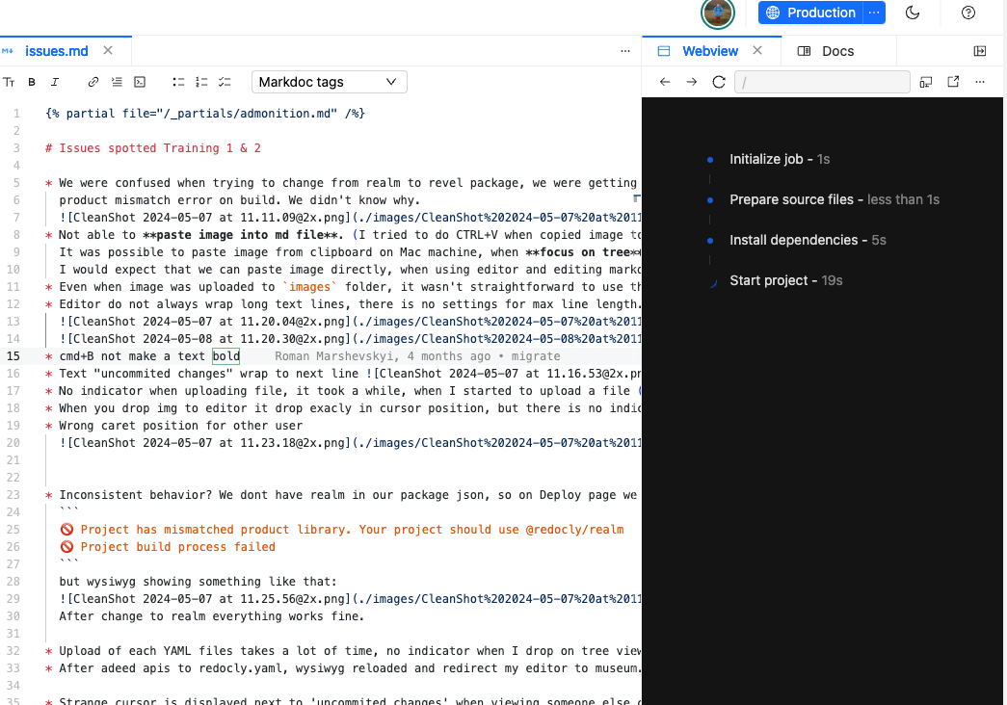Screen dimensions: 1007x705
Task: Click 'After change to realm everything works fine.'
Action: (x=211, y=616)
